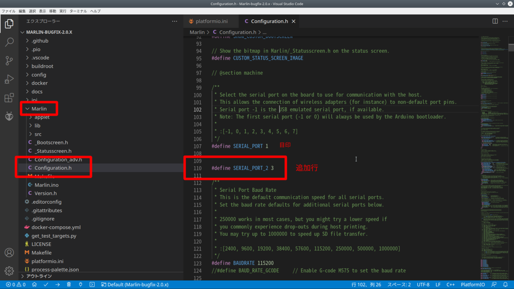514x289 pixels.
Task: Click PlatformIO Upload arrow in status bar
Action: (x=57, y=285)
